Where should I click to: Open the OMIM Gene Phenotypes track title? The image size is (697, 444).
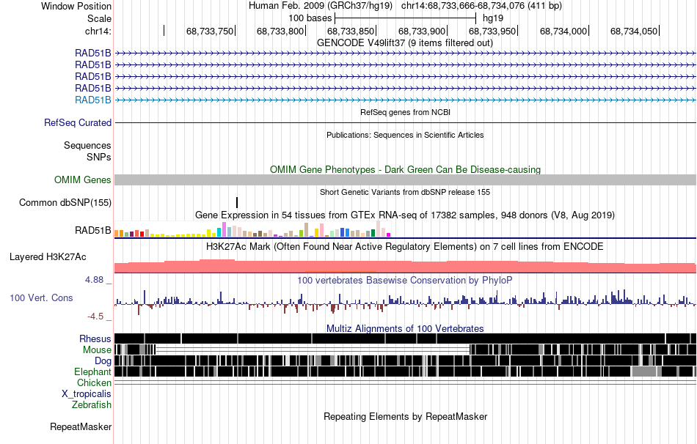point(405,169)
